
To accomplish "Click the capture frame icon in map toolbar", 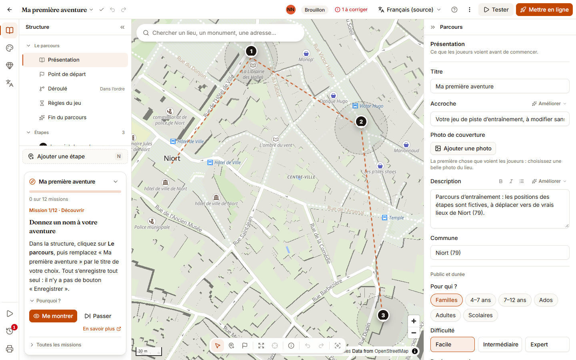I will coord(338,346).
